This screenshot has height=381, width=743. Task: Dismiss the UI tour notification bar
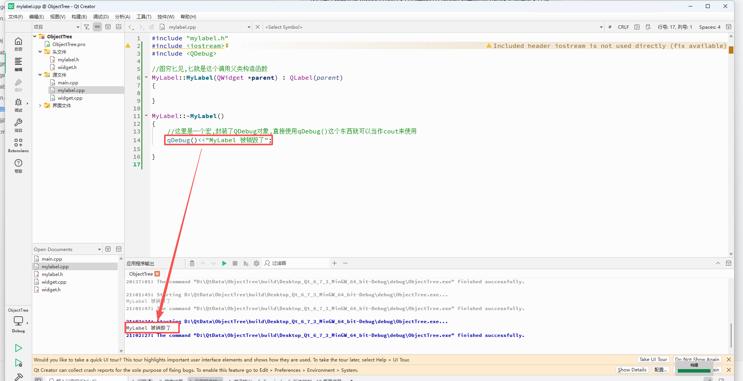(x=729, y=360)
